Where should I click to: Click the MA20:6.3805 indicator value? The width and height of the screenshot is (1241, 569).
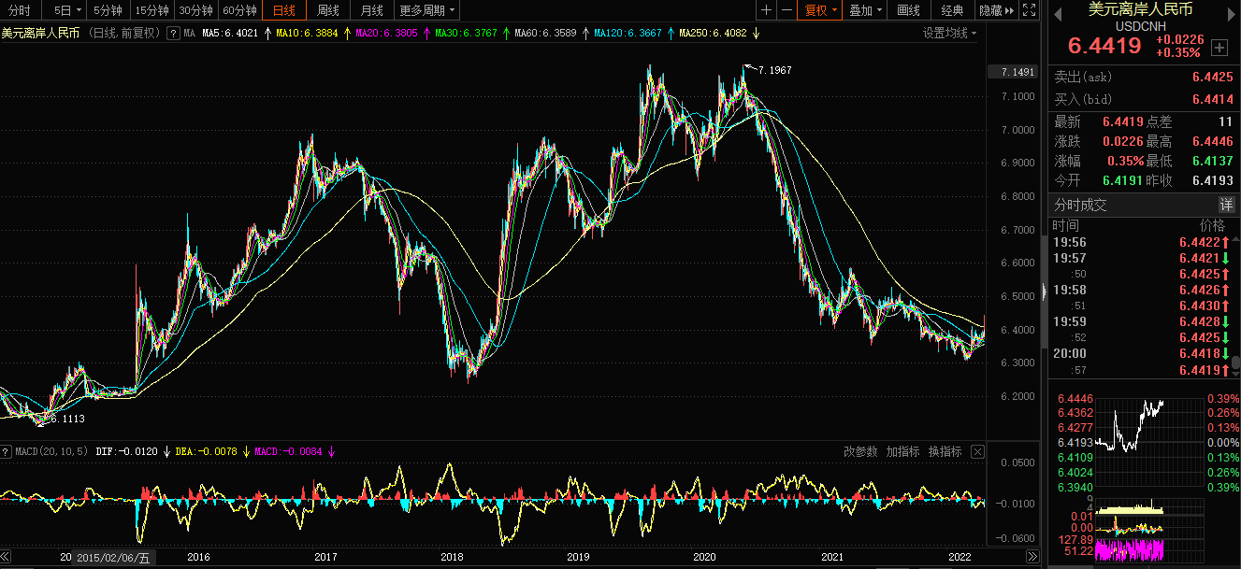(386, 34)
